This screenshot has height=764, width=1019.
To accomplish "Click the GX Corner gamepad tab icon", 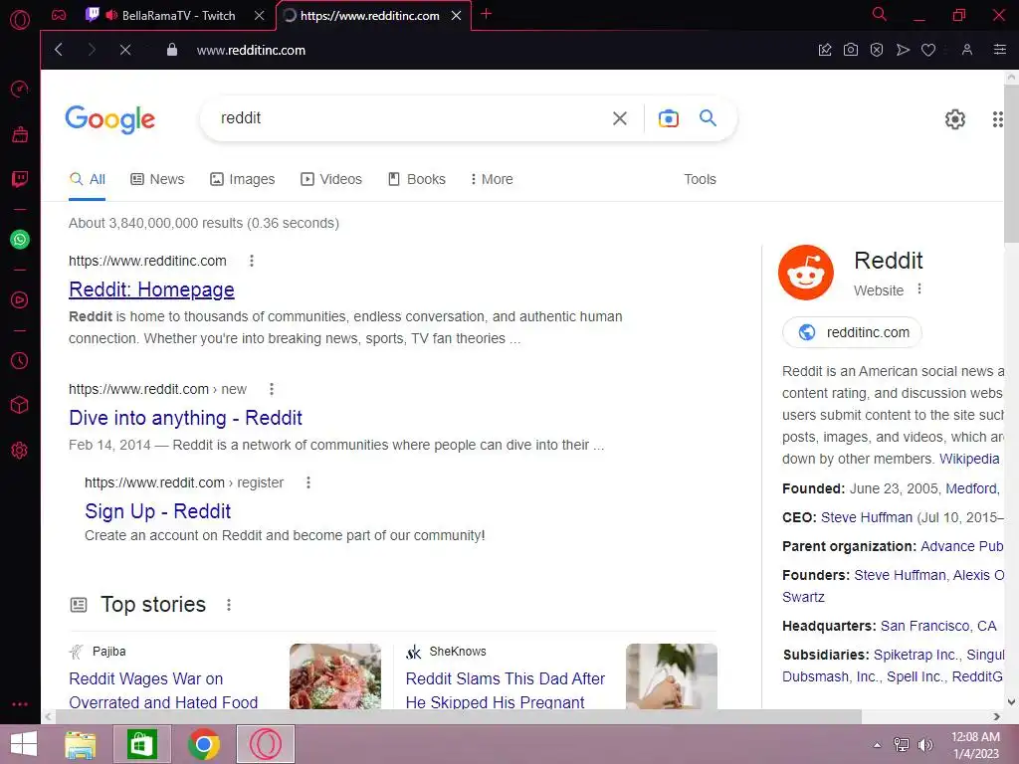I will pos(59,15).
